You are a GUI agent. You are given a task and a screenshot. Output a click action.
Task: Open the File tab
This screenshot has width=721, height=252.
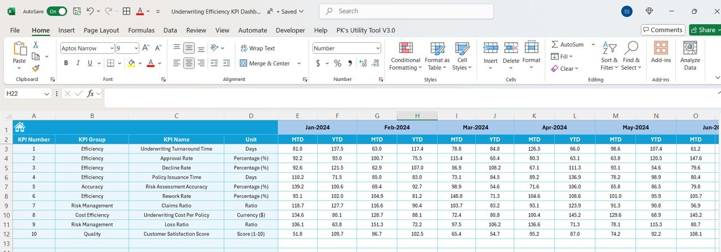[x=15, y=30]
